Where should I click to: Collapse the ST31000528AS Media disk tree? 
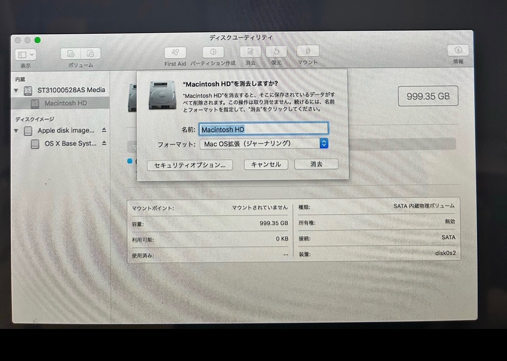pos(16,90)
